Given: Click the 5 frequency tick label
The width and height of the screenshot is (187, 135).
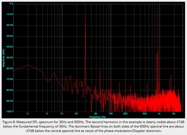Looking at the screenshot, I should coord(47,114).
